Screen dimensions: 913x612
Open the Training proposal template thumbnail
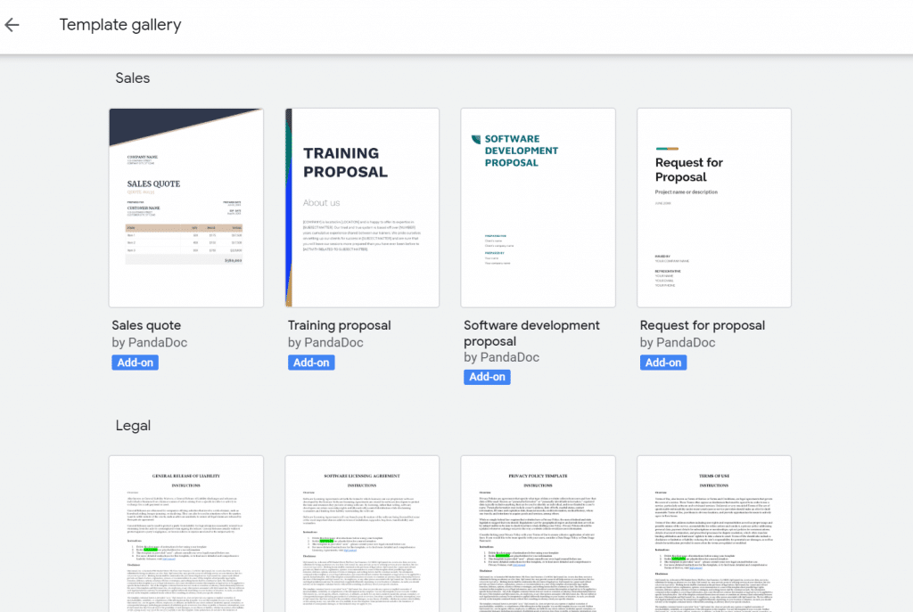coord(362,208)
